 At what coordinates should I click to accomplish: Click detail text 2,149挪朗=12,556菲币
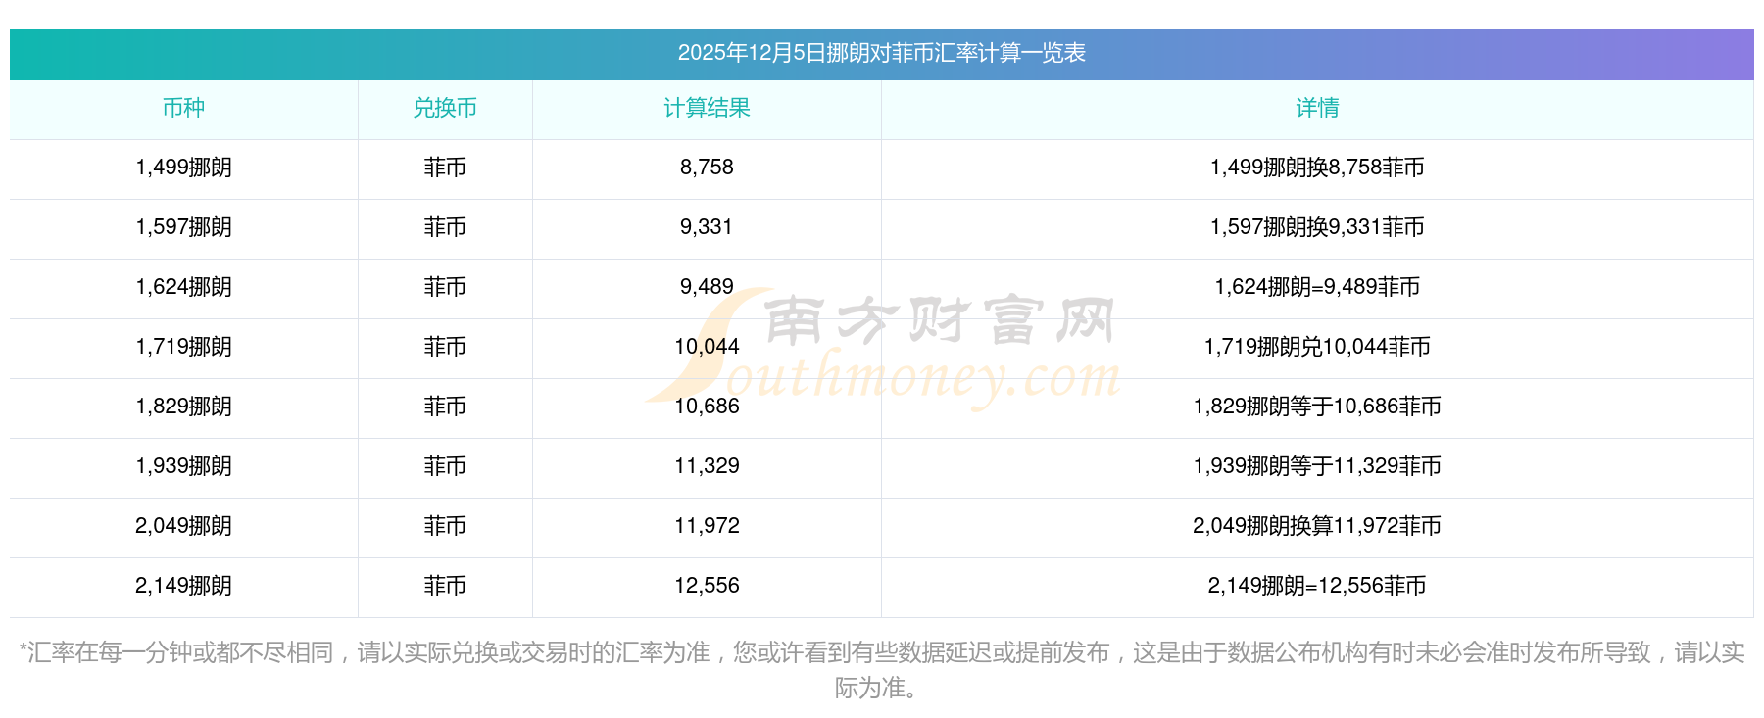pyautogui.click(x=1317, y=586)
